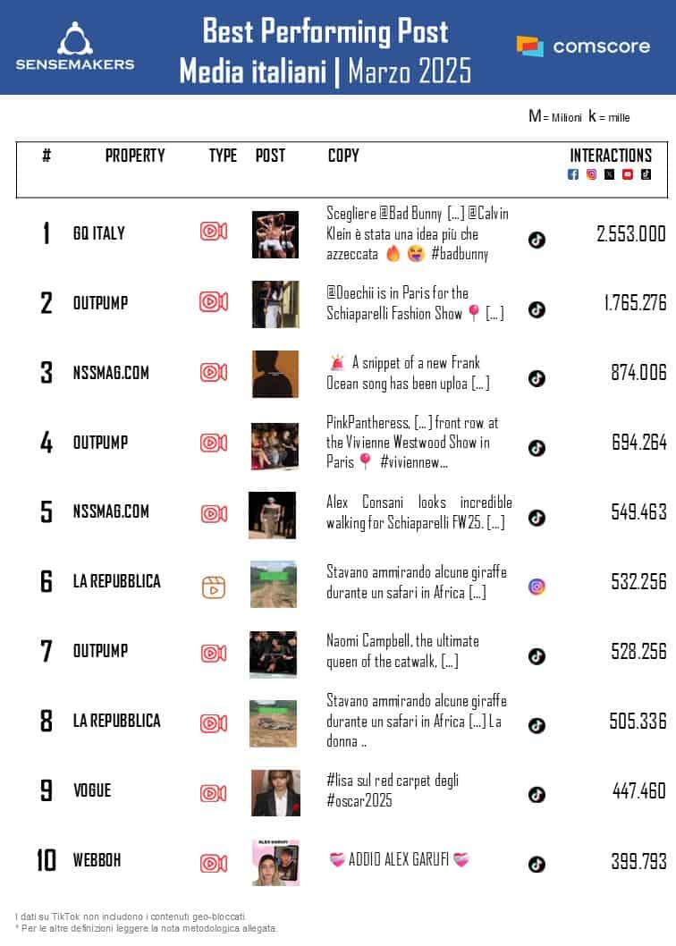
Task: Click the YouTube icon under Interactions header
Action: point(628,174)
